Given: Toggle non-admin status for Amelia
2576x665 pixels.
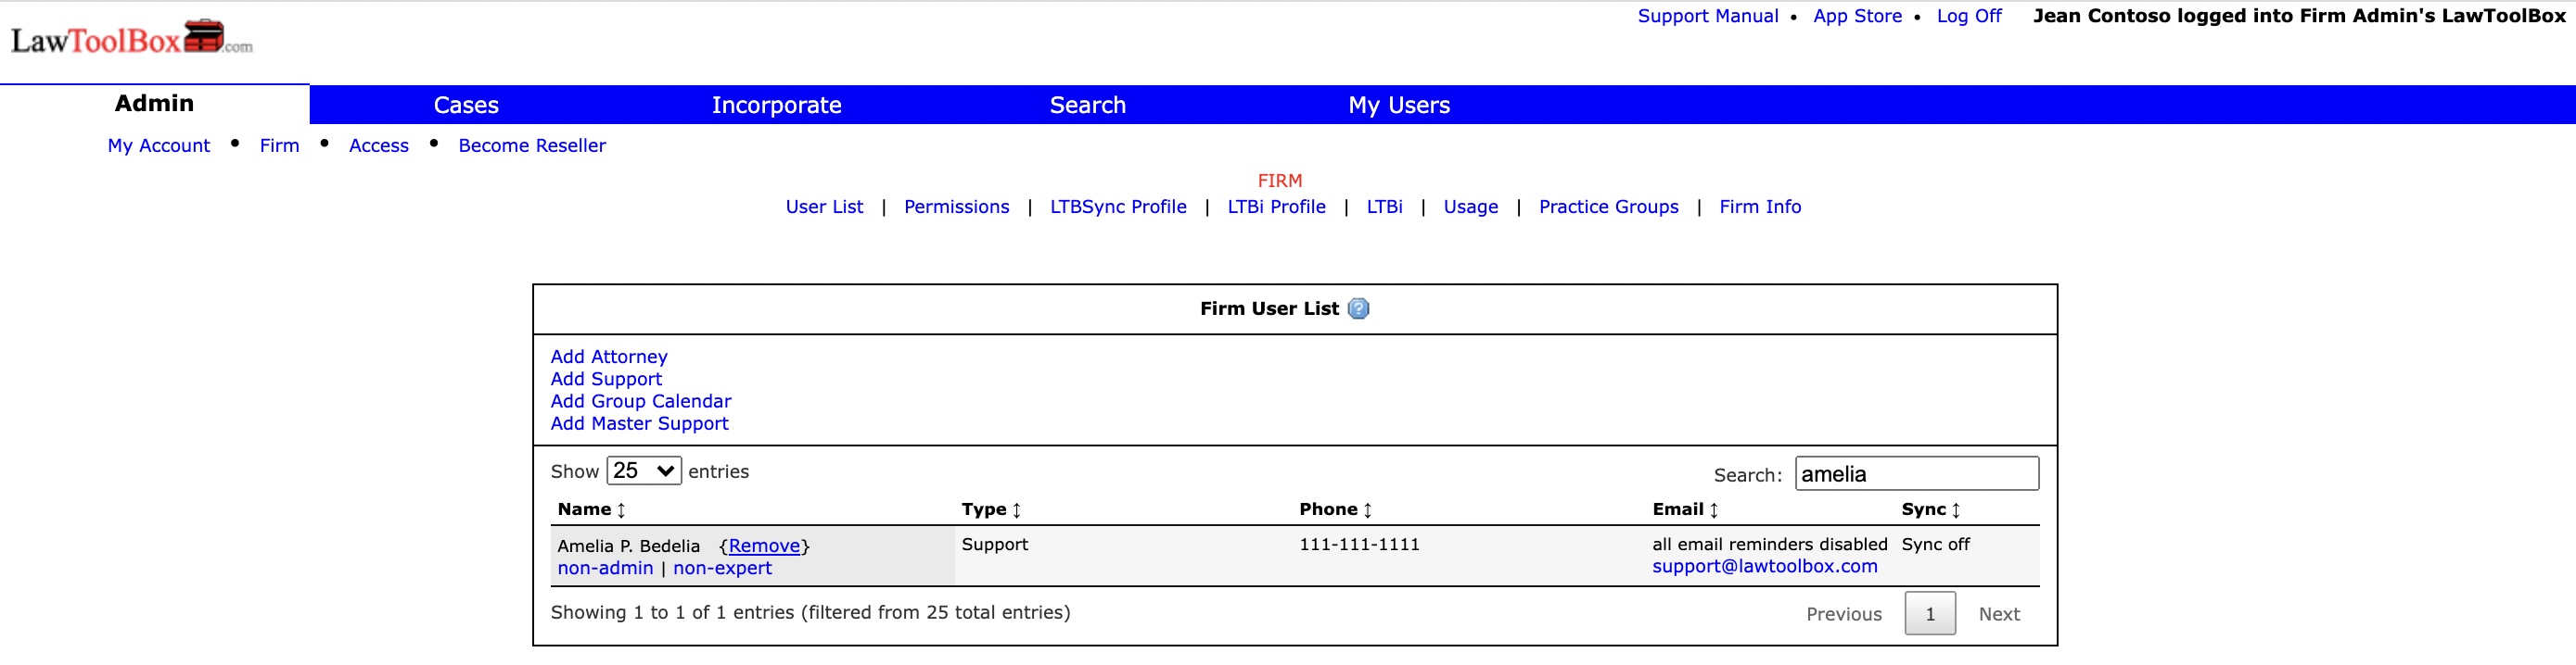Looking at the screenshot, I should tap(605, 568).
